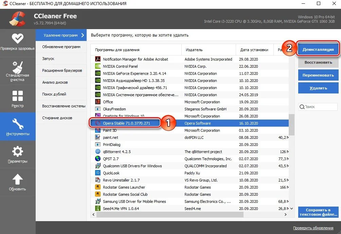Click publisher Seed4.me cell
The width and height of the screenshot is (341, 234).
193,209
